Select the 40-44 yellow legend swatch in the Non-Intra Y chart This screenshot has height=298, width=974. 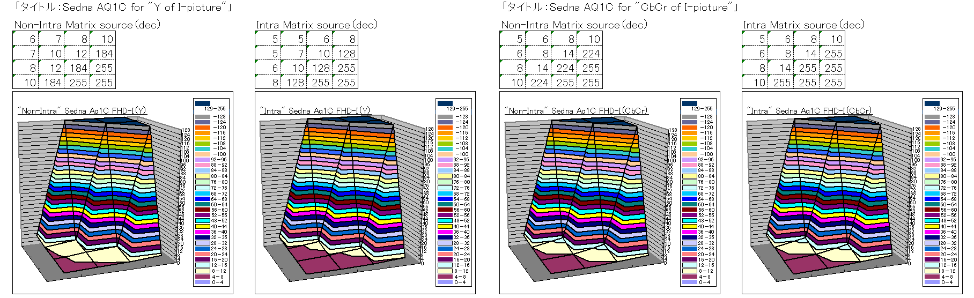click(x=202, y=226)
